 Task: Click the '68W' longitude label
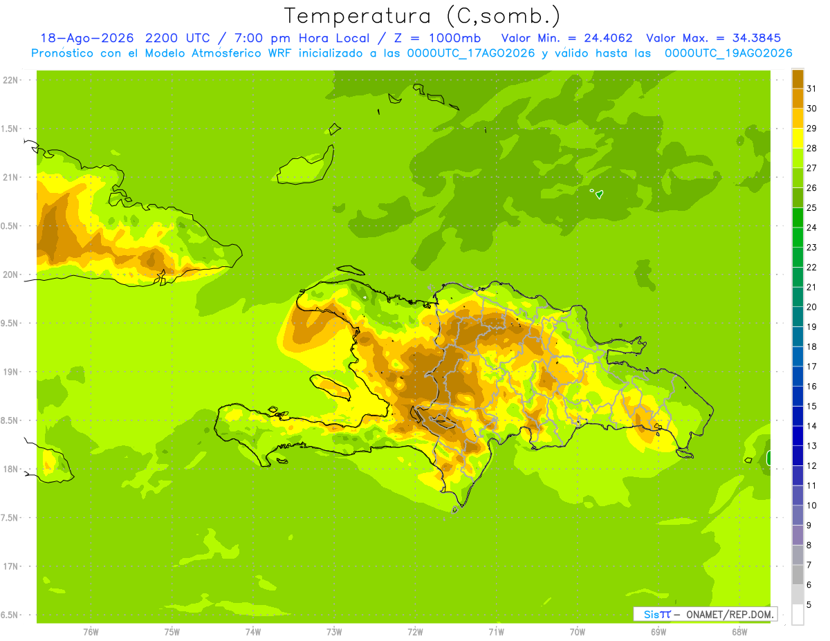(x=739, y=632)
